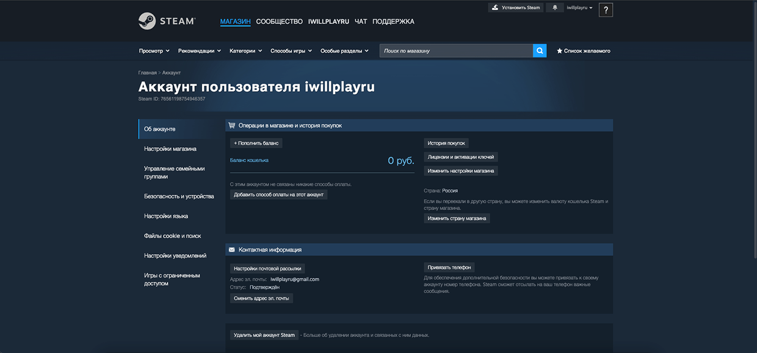Image resolution: width=757 pixels, height=353 pixels.
Task: Click the shopping cart icon on the purchases panel
Action: point(231,125)
